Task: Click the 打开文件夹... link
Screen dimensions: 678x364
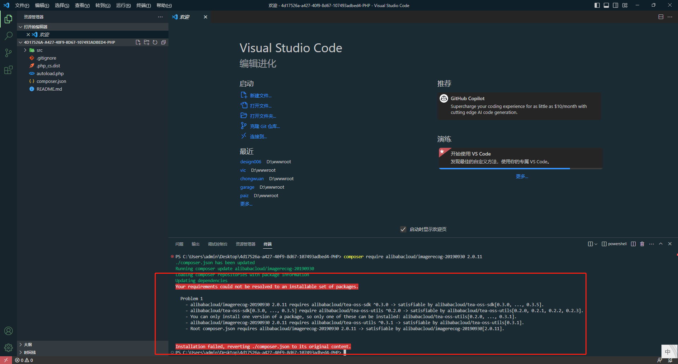Action: click(x=263, y=116)
